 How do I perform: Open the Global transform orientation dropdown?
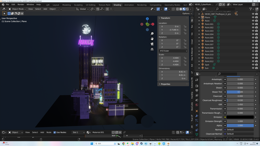(x=83, y=9)
